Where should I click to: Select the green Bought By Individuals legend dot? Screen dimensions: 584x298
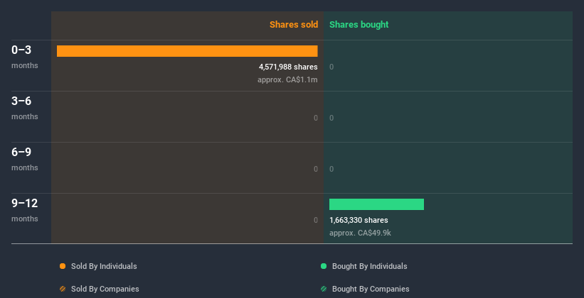coord(324,266)
